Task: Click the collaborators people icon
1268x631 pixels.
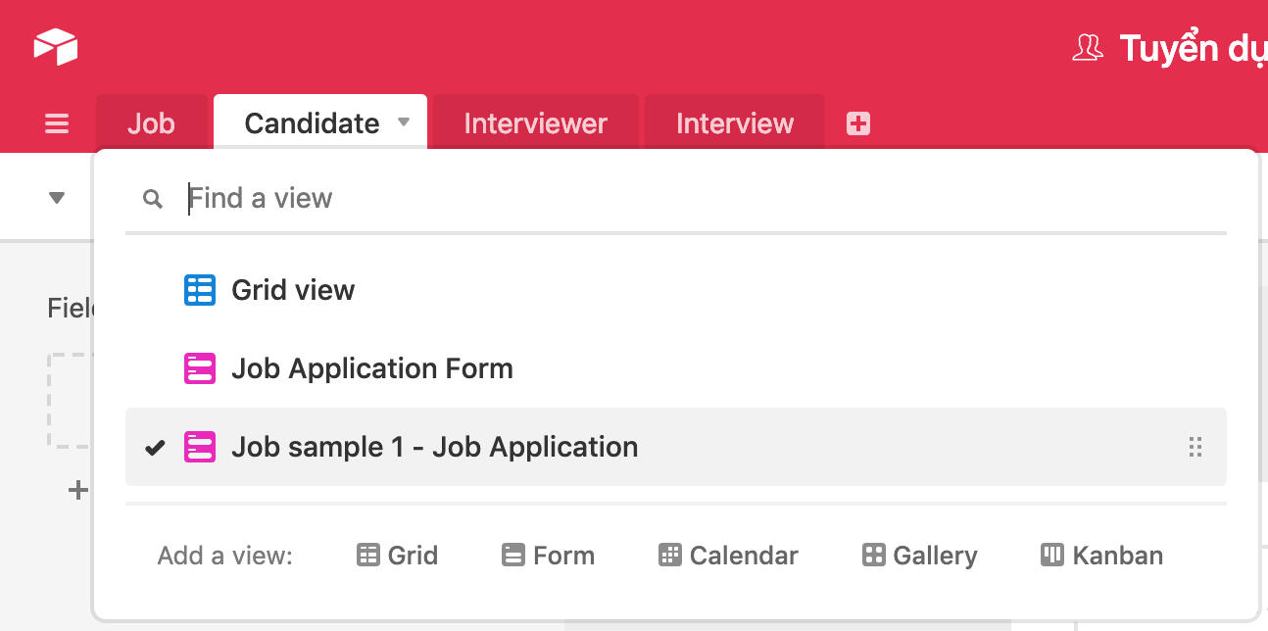Action: tap(1088, 48)
